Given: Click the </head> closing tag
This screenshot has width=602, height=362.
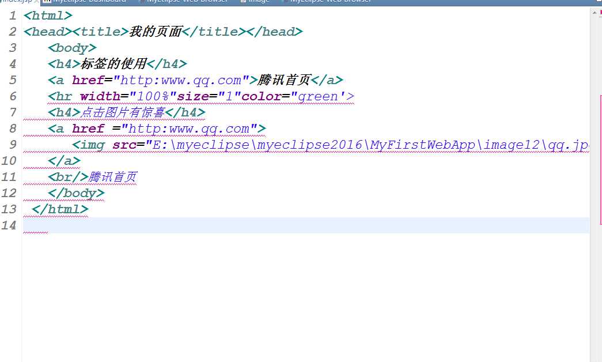Looking at the screenshot, I should coord(274,32).
